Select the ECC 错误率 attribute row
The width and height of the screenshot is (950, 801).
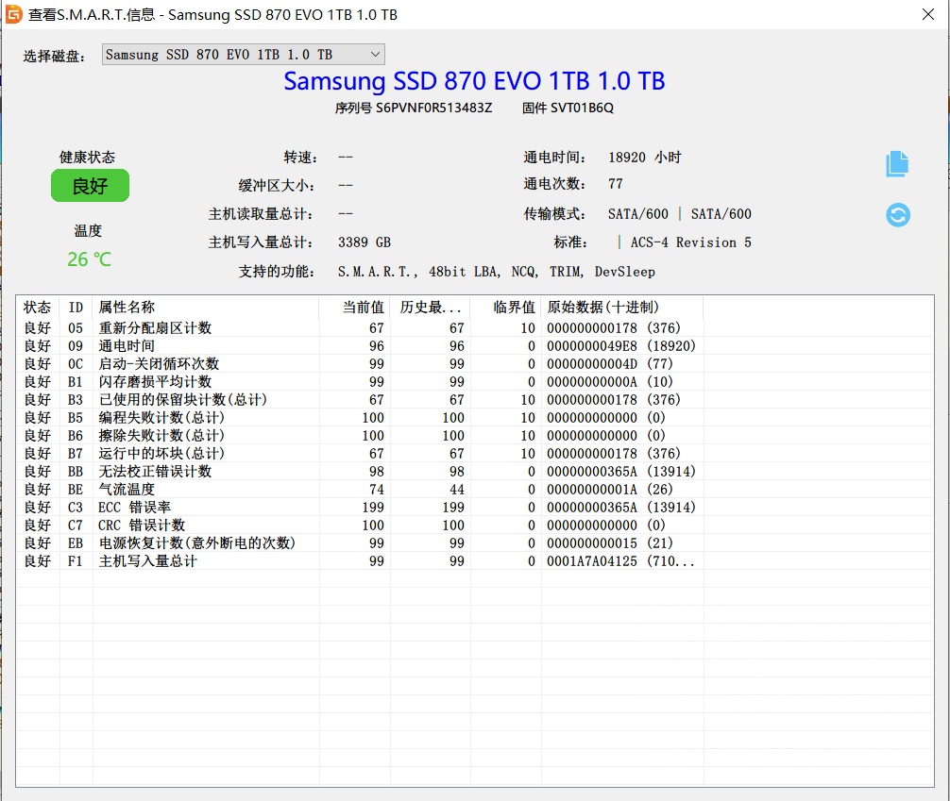click(189, 507)
